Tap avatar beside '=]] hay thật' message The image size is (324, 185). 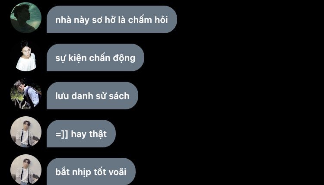click(x=26, y=132)
